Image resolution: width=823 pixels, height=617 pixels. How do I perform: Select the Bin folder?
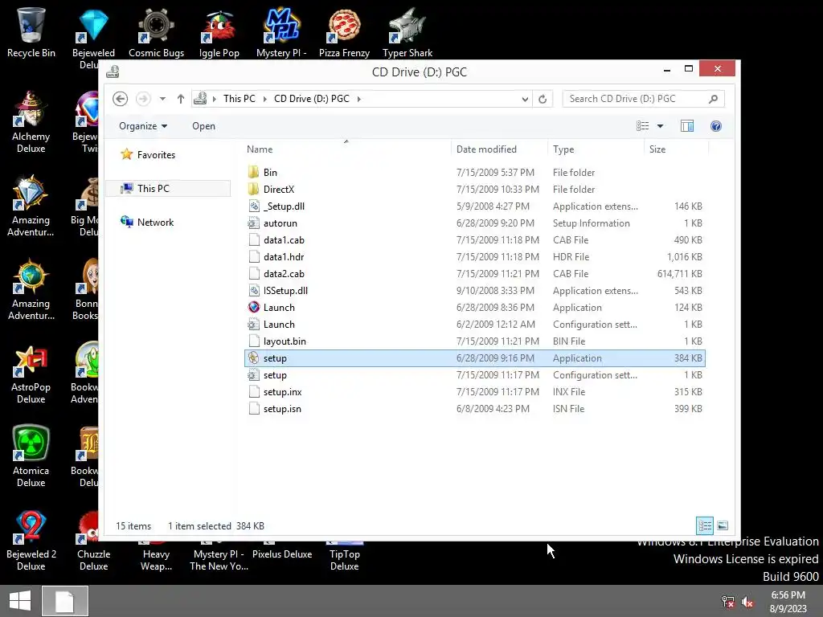(474, 173)
